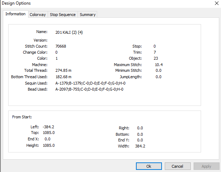
Task: Click the Height value 1085.0
Action: click(x=49, y=145)
